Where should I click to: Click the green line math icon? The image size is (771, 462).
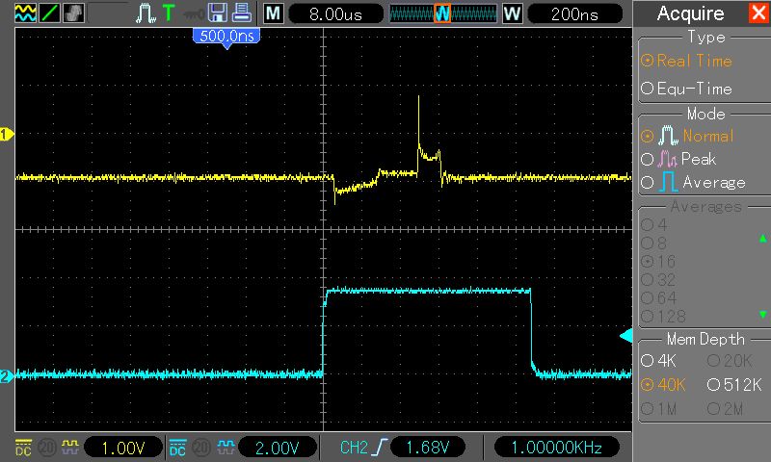click(49, 13)
